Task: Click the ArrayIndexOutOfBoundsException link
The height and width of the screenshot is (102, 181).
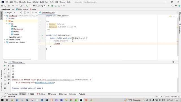Action: click(60, 80)
